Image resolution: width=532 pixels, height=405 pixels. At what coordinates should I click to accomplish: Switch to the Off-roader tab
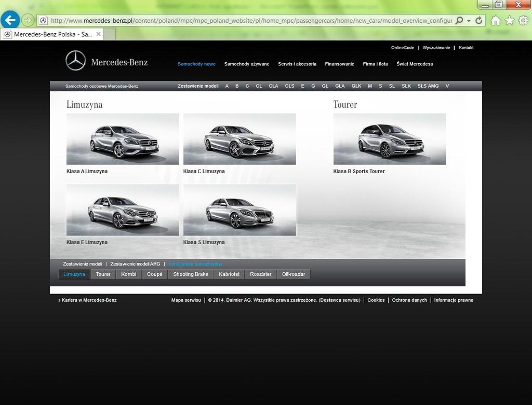pos(294,274)
